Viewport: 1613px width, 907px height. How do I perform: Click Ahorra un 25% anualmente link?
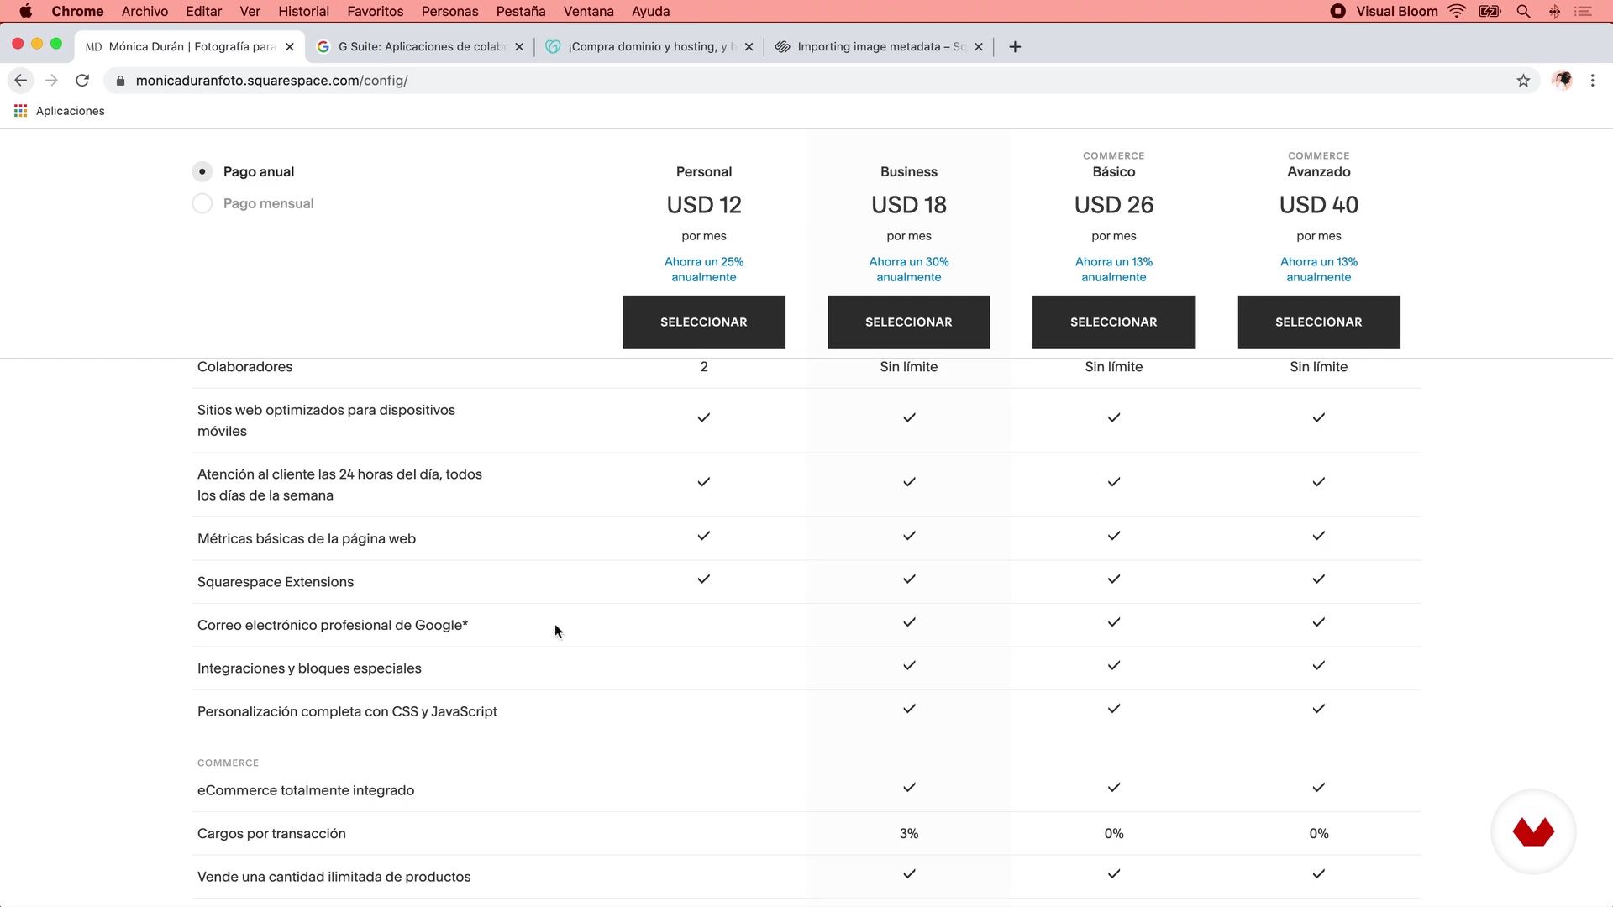tap(704, 270)
